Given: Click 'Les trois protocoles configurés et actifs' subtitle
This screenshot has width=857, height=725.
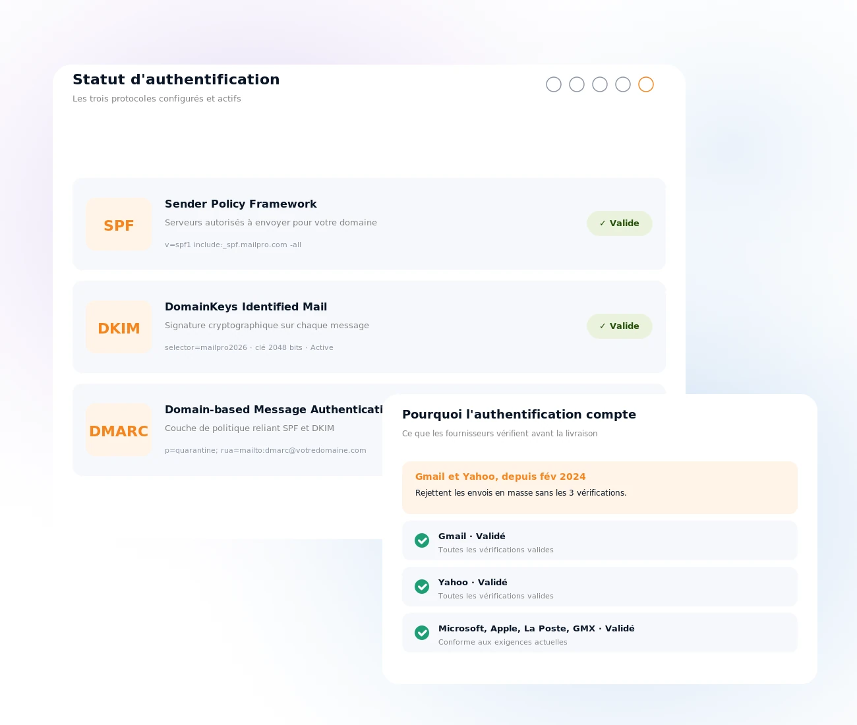Looking at the screenshot, I should click(x=157, y=99).
